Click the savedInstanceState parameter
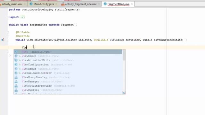 pos(168,40)
